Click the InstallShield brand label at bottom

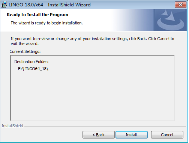click(x=12, y=126)
